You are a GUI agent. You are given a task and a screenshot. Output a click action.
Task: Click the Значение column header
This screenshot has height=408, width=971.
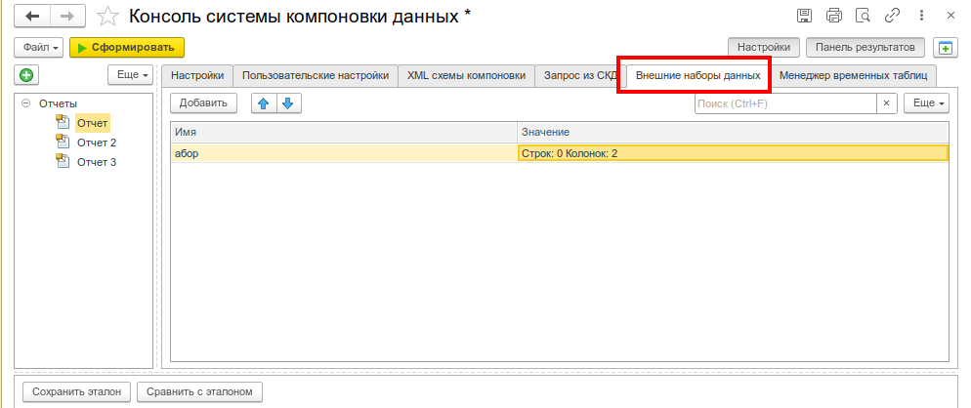coord(733,132)
